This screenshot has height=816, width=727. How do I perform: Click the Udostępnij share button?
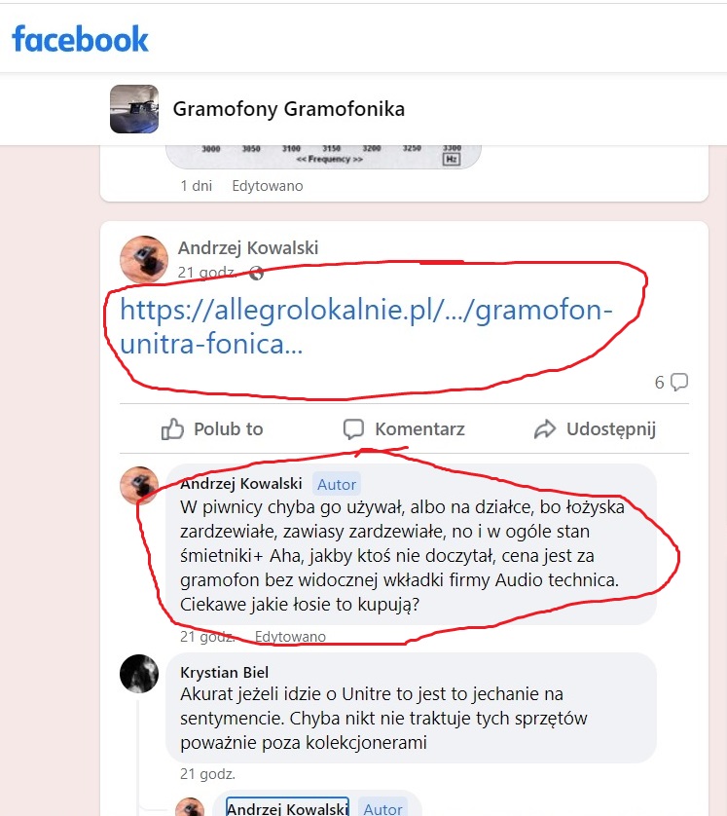pos(595,428)
